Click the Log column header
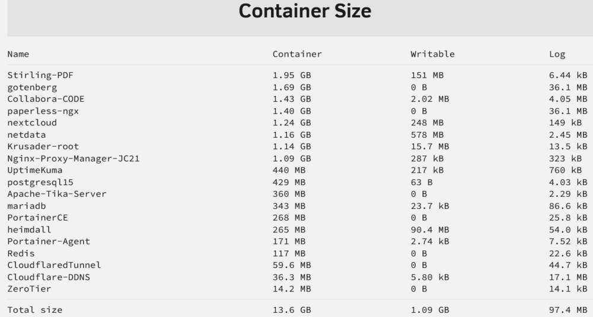Viewport: 593px width, 317px height. 557,54
